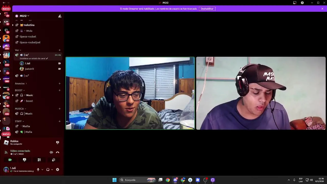
Task: Open the soundboard confetti icon
Action: pos(54,160)
